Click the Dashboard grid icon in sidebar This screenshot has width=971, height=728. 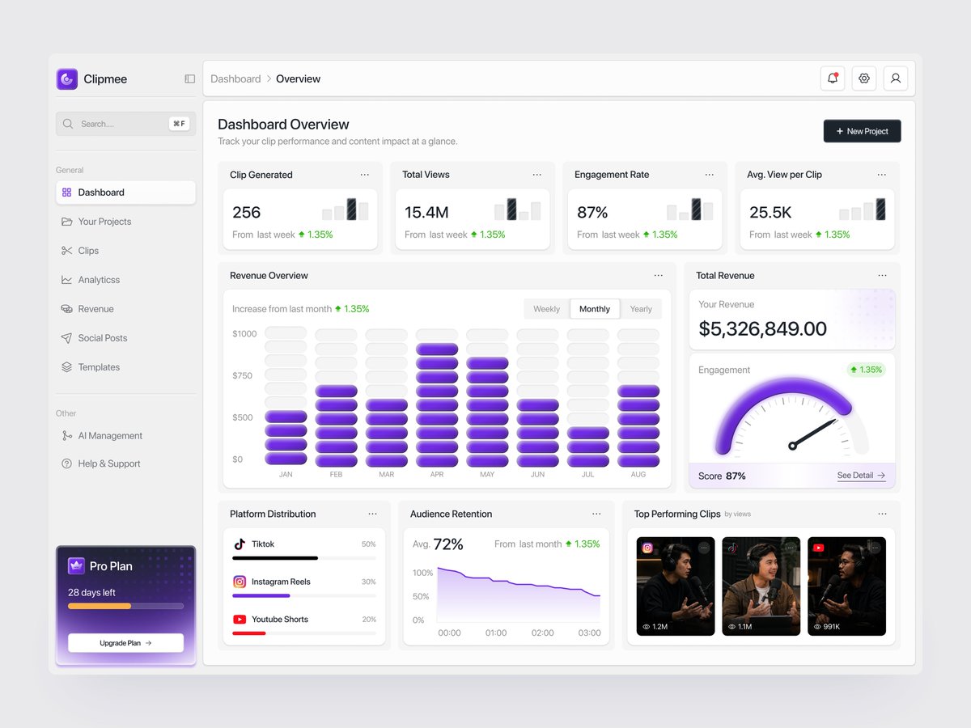tap(66, 193)
